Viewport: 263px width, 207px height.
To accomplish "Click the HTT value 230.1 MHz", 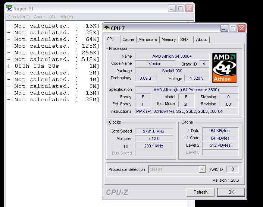I will [x=154, y=146].
